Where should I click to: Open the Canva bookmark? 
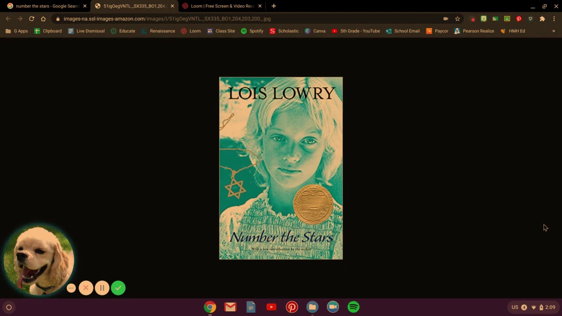click(315, 31)
